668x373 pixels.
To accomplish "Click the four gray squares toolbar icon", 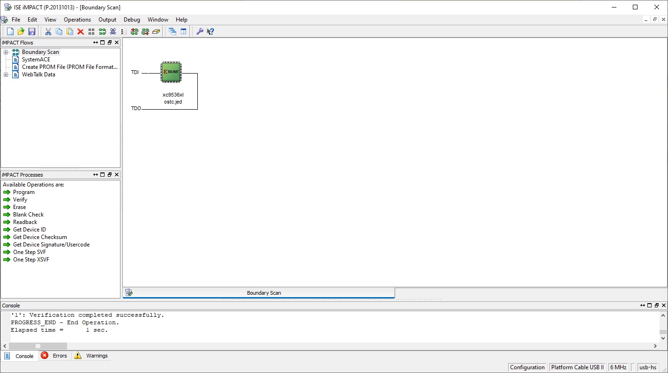I will click(91, 31).
